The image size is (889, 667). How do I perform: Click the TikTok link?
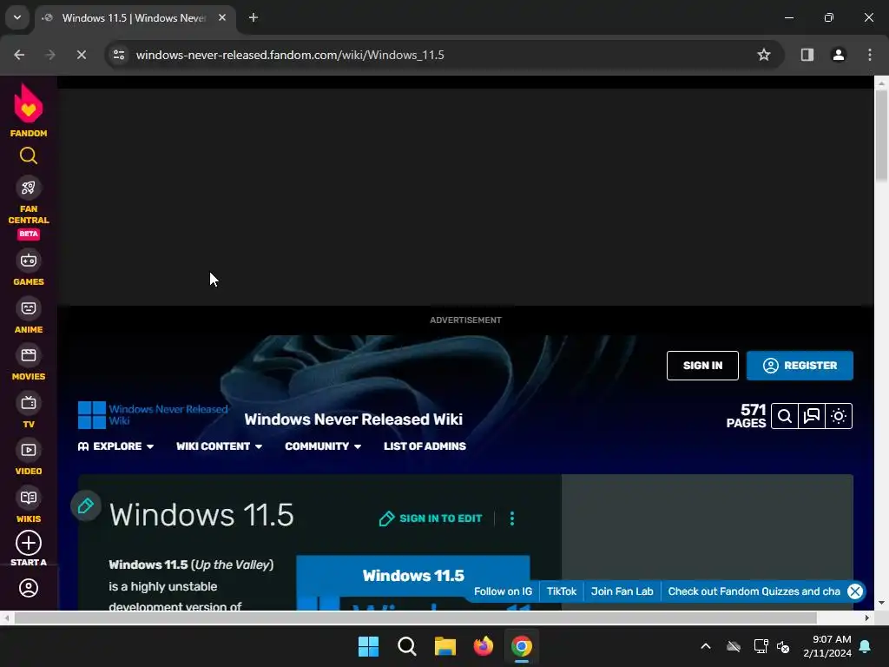click(562, 591)
